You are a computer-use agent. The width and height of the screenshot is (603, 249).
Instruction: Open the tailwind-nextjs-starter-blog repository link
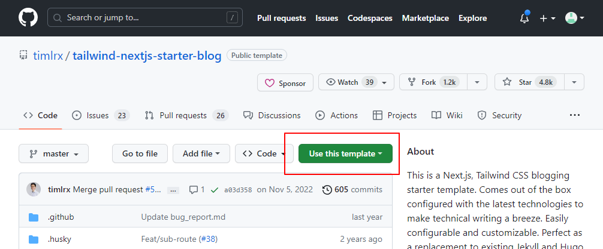[x=147, y=56]
